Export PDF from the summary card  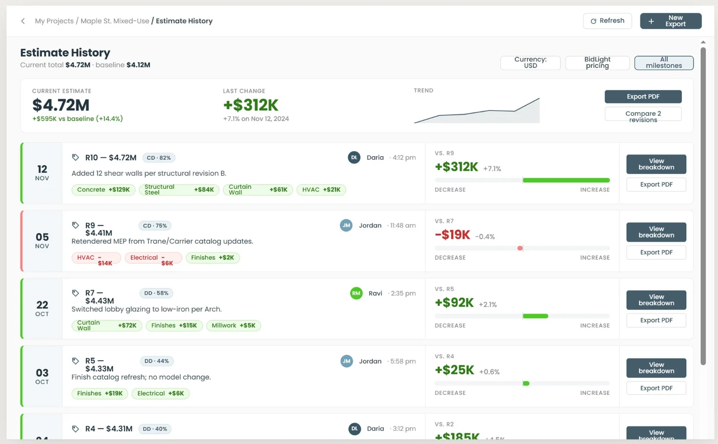pyautogui.click(x=643, y=96)
